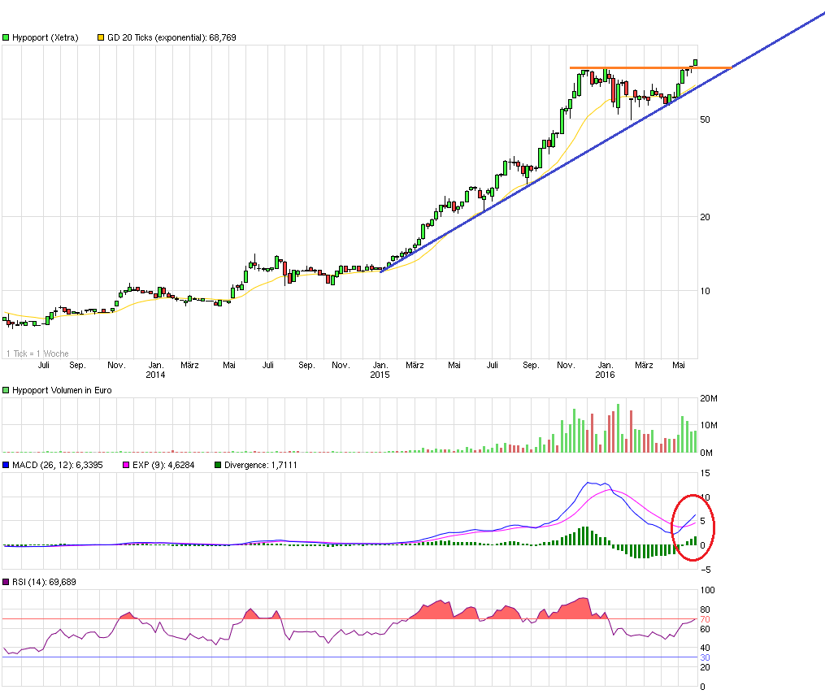Click the blue MACD legend swatch
825x694 pixels.
click(6, 465)
